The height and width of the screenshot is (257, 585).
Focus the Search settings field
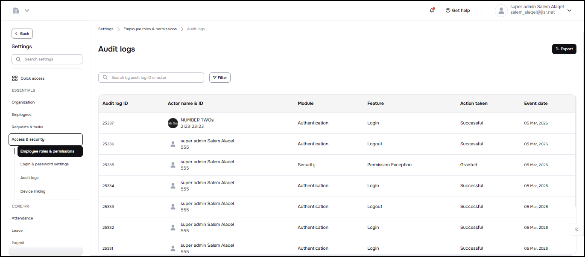tap(47, 59)
